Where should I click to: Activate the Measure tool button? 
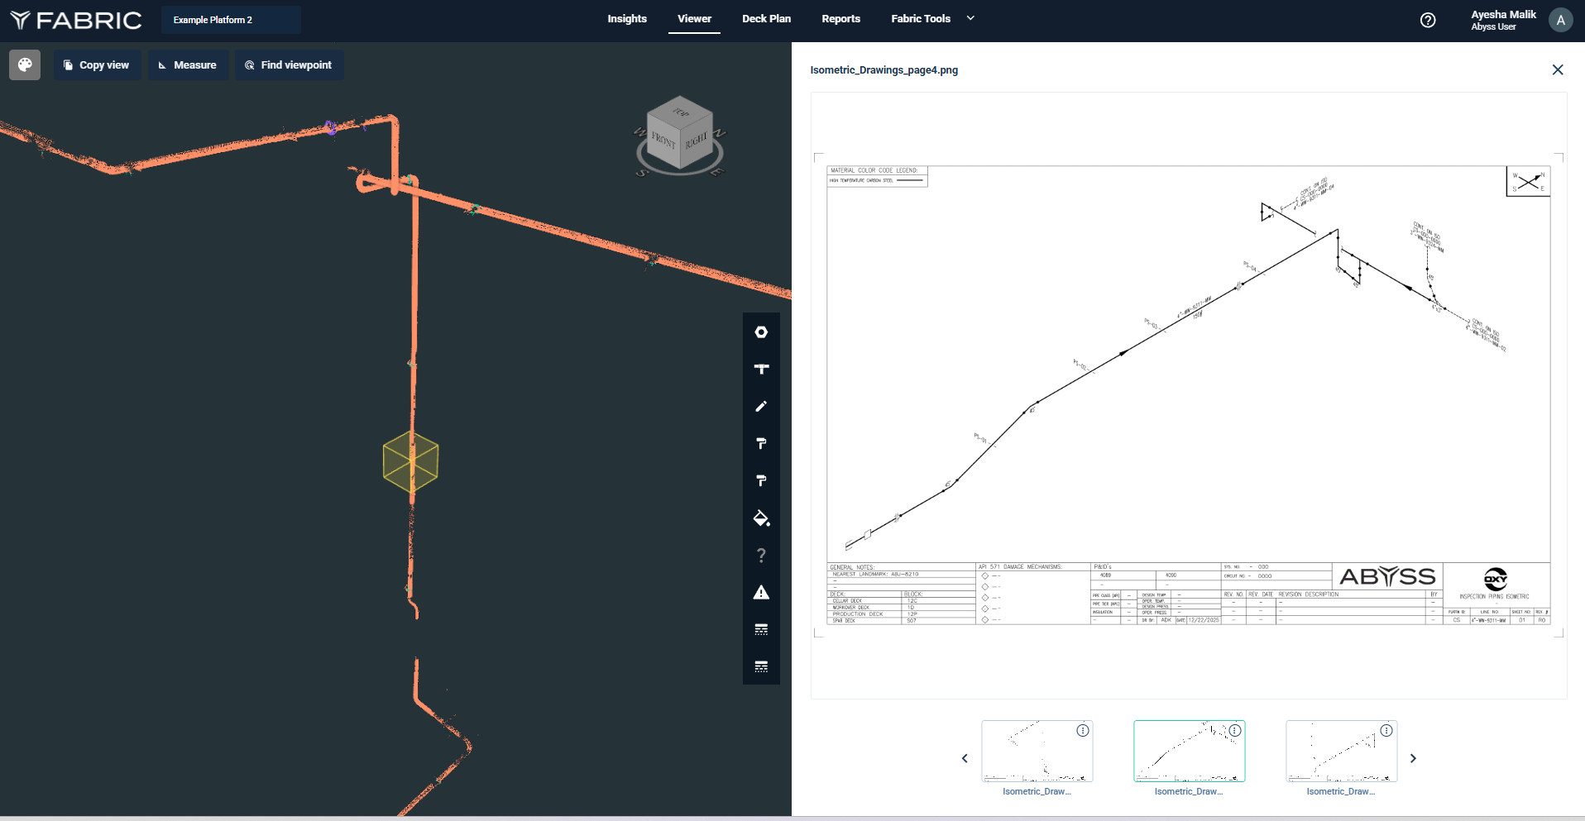188,65
